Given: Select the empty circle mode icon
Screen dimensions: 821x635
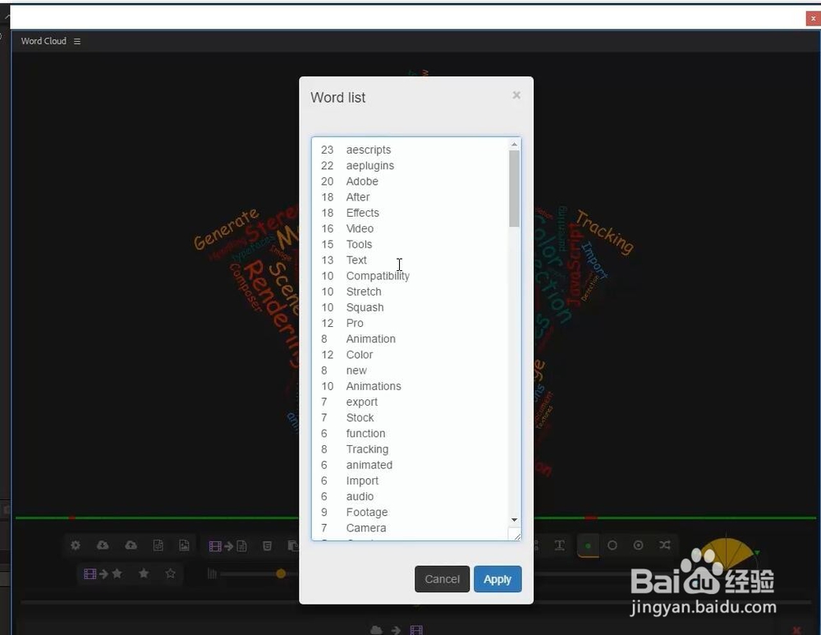Looking at the screenshot, I should pyautogui.click(x=612, y=545).
